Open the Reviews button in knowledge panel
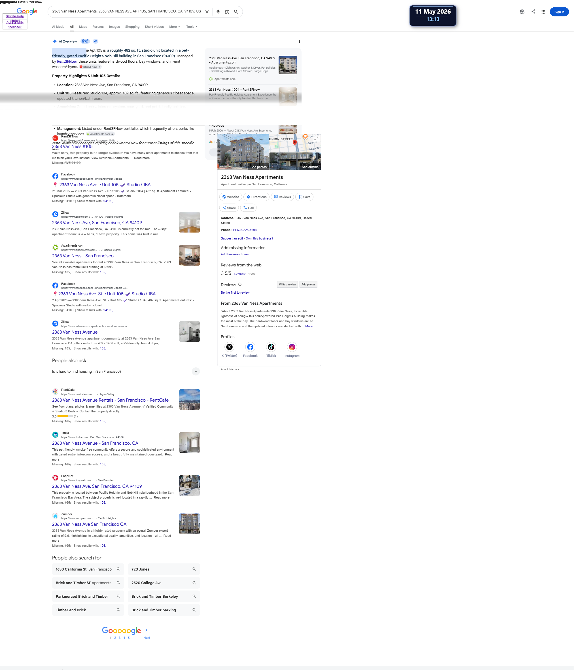 click(x=284, y=198)
